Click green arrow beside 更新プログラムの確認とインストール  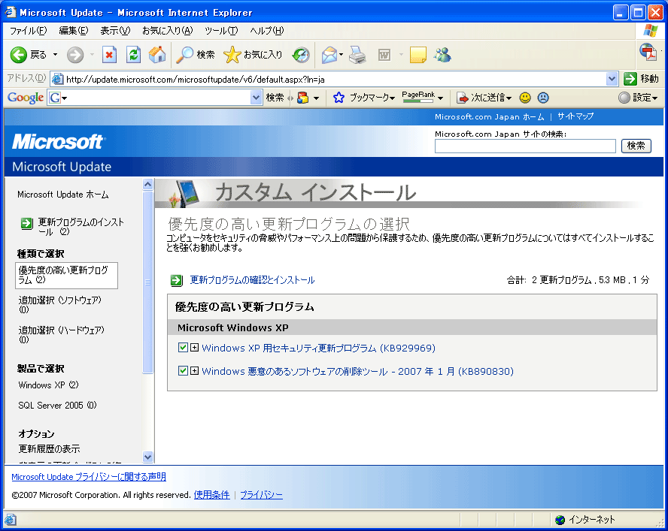click(x=176, y=280)
